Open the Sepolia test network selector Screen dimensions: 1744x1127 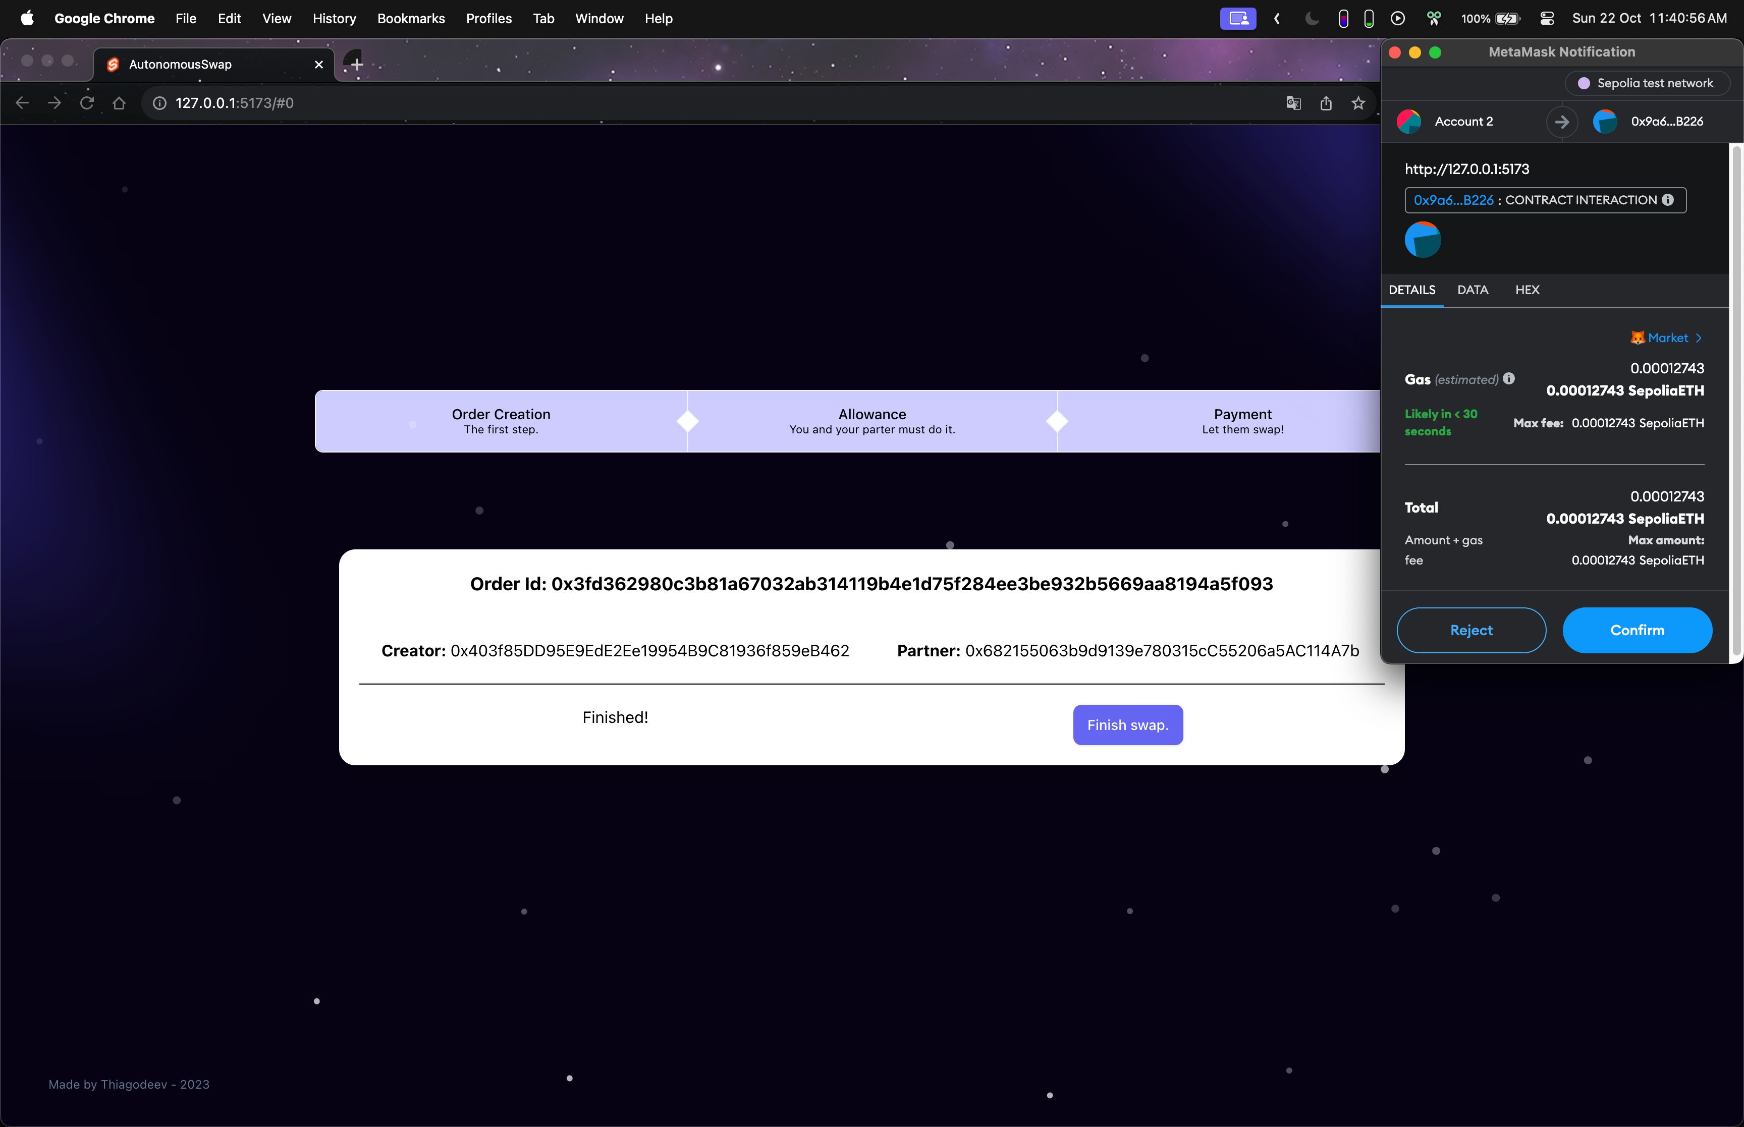click(x=1647, y=83)
